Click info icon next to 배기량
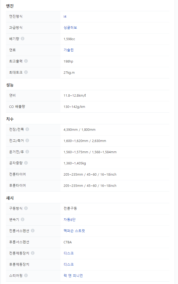This screenshot has width=178, height=284. pos(23,39)
